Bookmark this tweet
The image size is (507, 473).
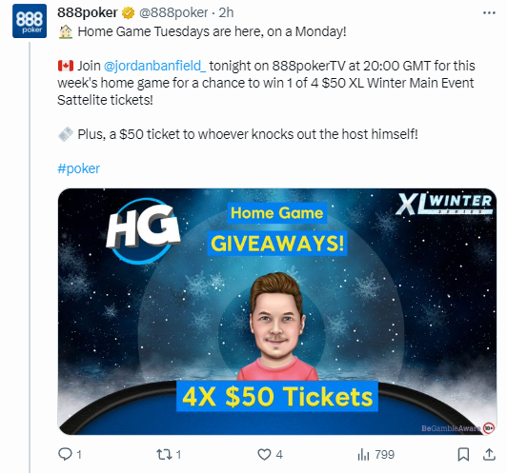463,455
